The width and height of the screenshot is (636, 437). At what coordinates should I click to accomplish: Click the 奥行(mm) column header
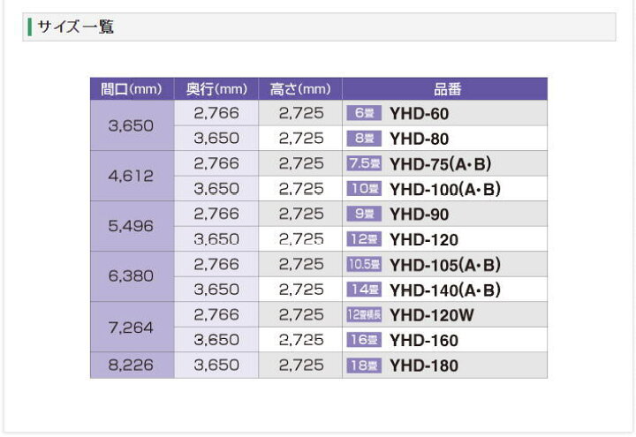tap(216, 89)
